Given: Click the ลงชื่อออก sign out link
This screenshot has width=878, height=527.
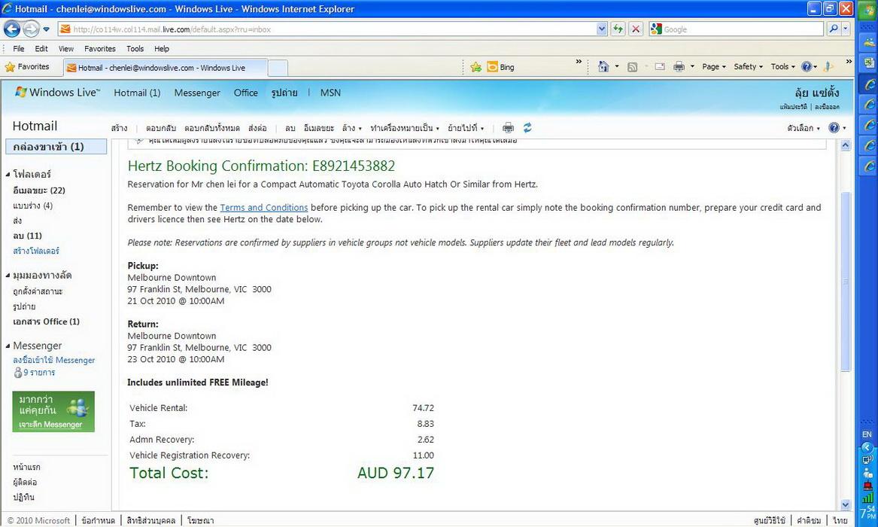Looking at the screenshot, I should coord(827,107).
